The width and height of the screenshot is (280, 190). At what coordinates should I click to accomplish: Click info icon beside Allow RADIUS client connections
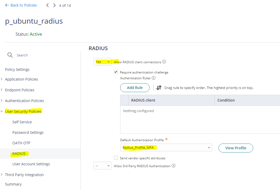[164, 62]
